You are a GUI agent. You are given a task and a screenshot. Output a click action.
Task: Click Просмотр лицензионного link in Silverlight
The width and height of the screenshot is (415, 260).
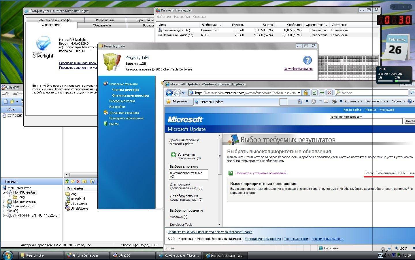pos(78,63)
